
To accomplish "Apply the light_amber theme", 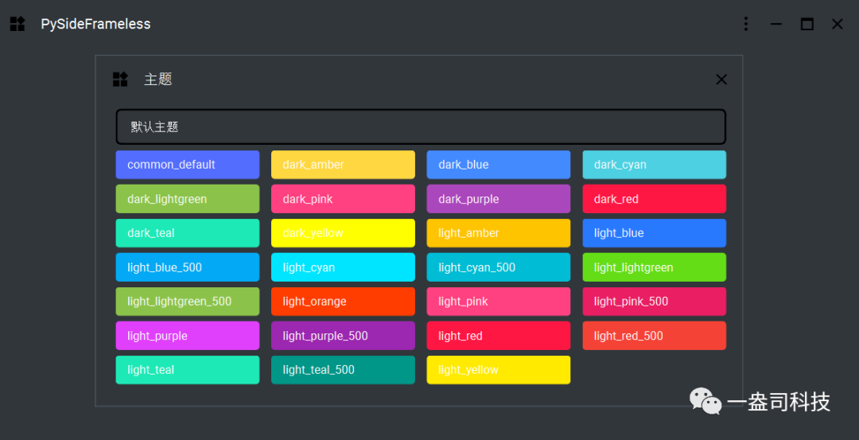I will 499,233.
